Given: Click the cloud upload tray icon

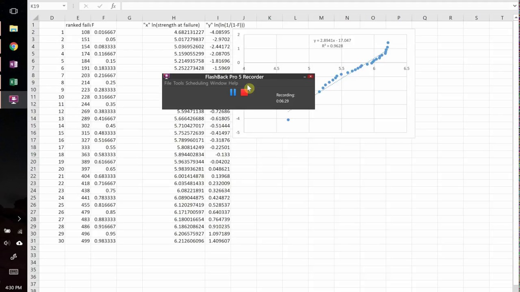Looking at the screenshot, I should 19,243.
